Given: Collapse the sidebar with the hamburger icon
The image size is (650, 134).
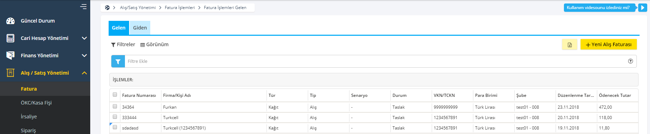Looking at the screenshot, I should tap(83, 6).
